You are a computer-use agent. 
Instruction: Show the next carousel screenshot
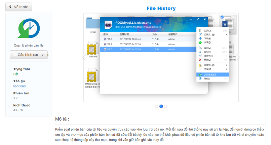(238, 57)
